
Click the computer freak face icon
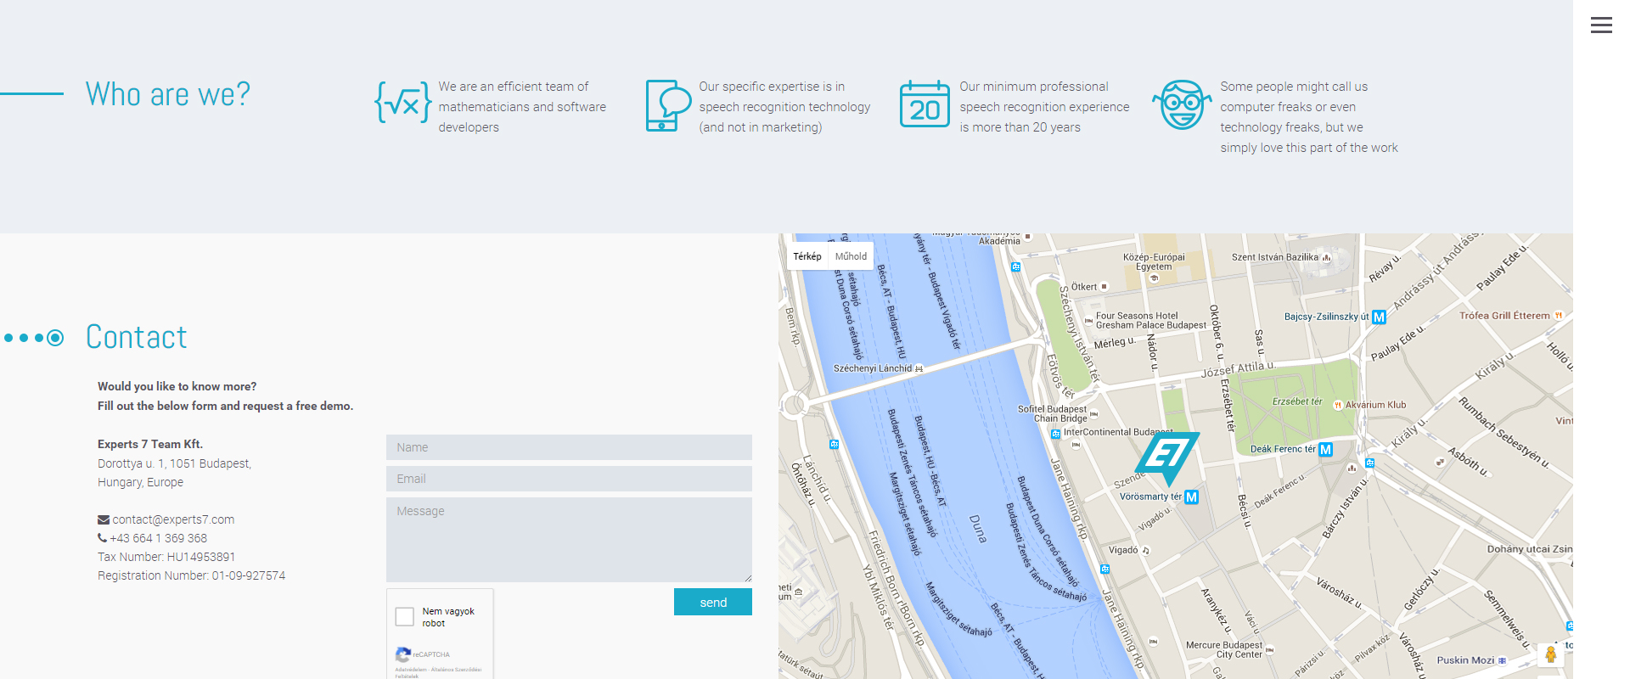point(1181,105)
